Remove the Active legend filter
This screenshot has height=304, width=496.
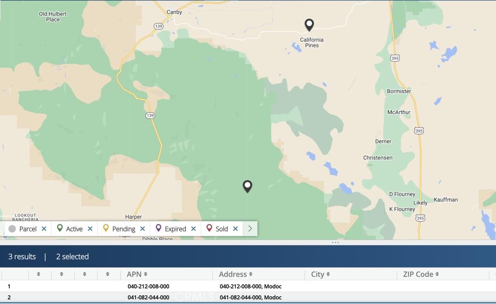(90, 229)
